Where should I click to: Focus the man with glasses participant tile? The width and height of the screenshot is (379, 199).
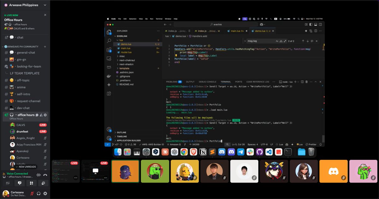pos(214,171)
